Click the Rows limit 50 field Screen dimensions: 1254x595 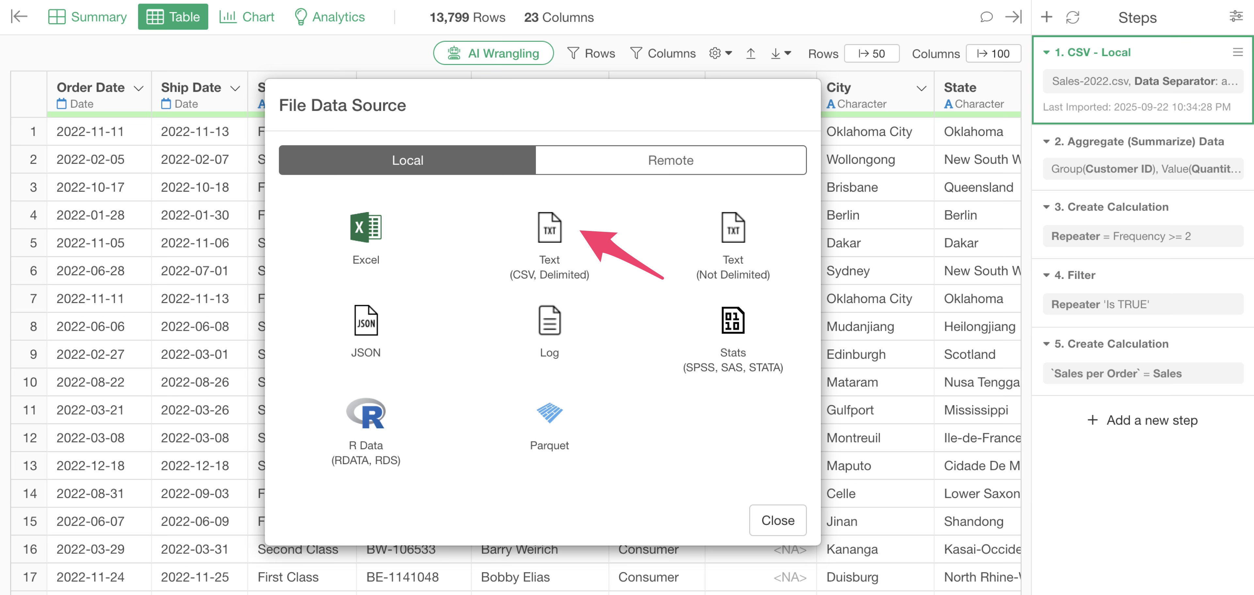tap(871, 53)
